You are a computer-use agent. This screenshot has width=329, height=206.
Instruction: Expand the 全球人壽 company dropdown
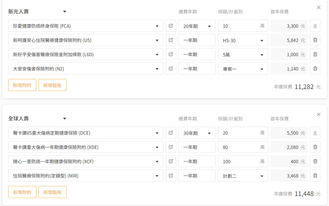click(x=65, y=119)
